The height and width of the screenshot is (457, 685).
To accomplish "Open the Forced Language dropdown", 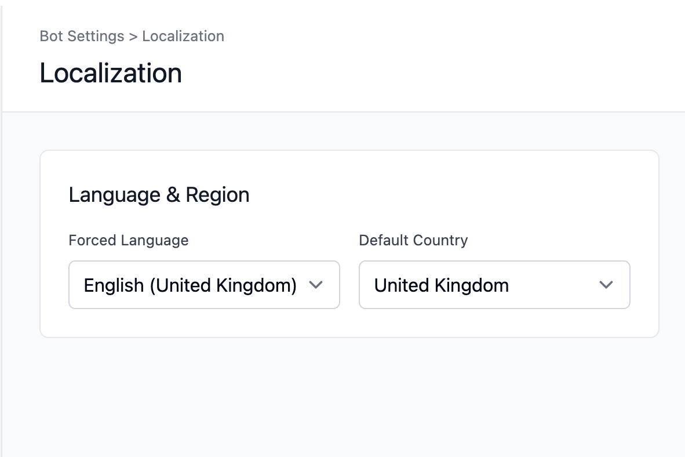I will click(204, 285).
